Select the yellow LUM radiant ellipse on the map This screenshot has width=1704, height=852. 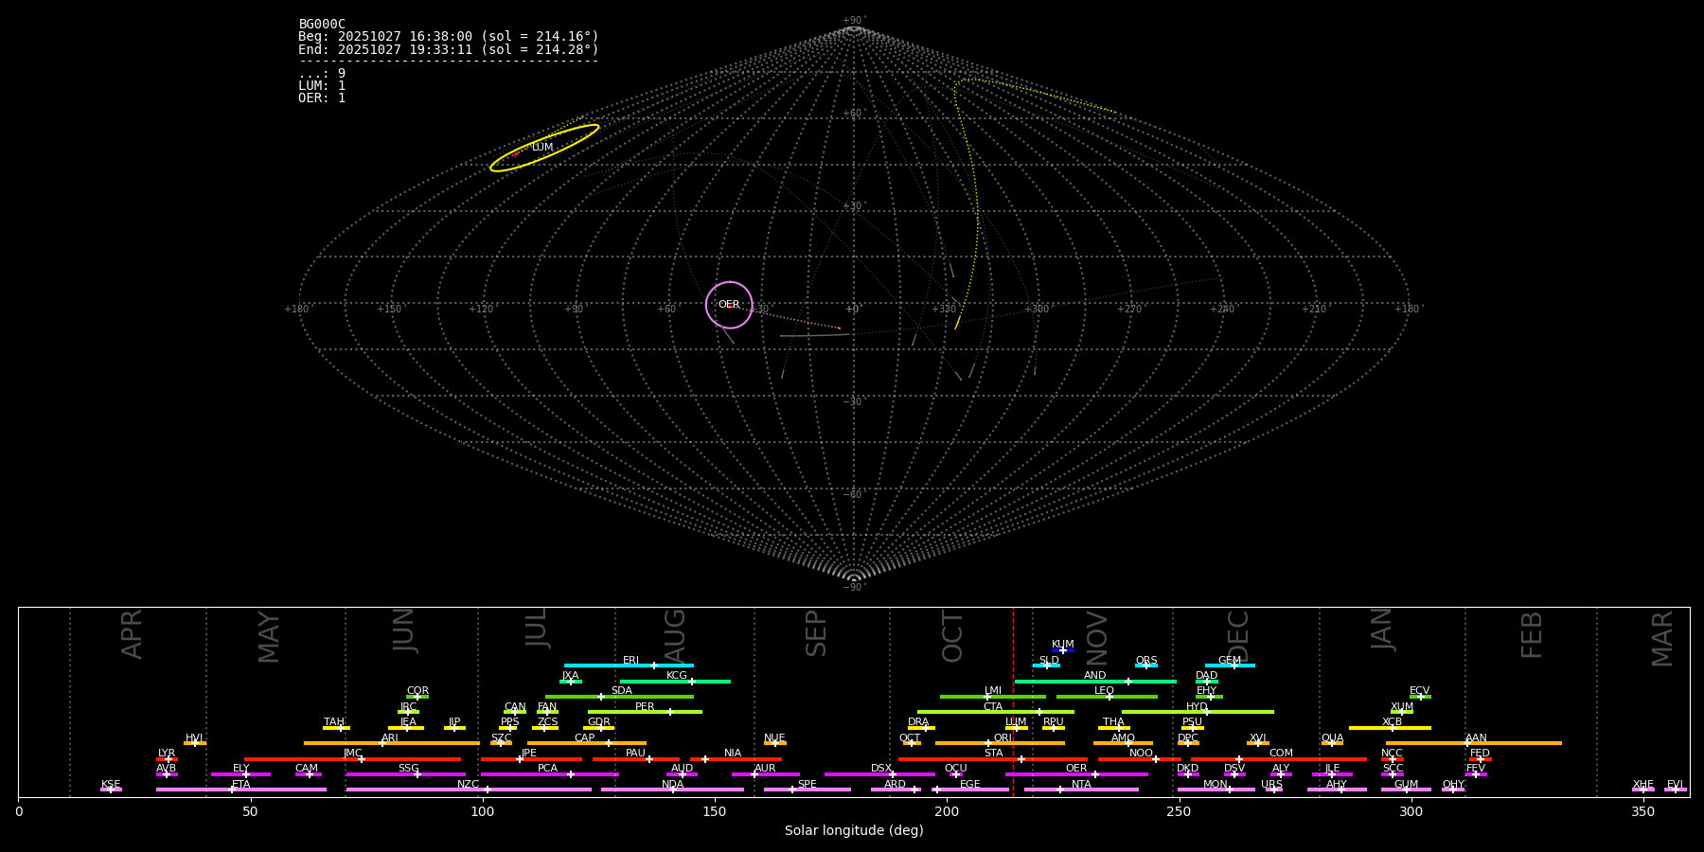pos(544,148)
